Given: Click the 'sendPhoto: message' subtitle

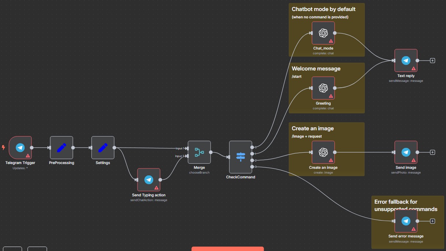Looking at the screenshot, I should tap(406, 172).
